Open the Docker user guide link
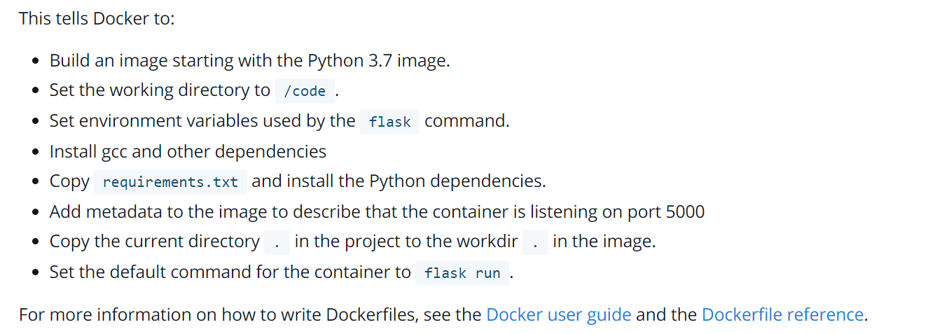 pos(559,314)
